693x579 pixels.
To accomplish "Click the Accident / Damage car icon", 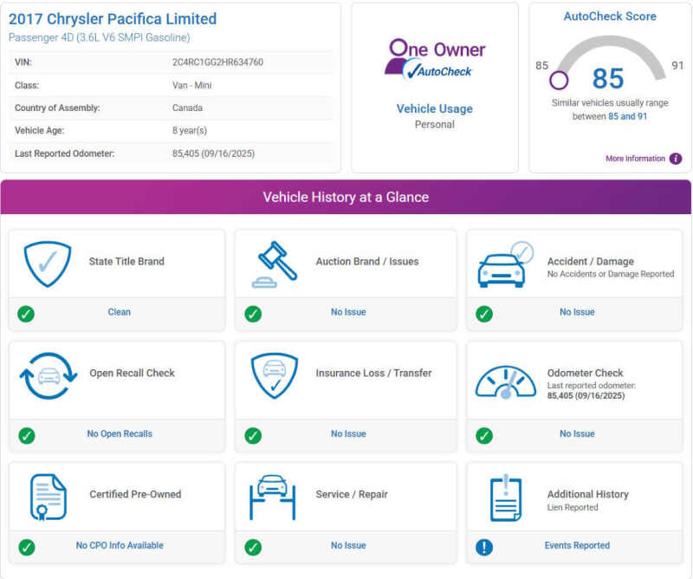I will point(505,263).
